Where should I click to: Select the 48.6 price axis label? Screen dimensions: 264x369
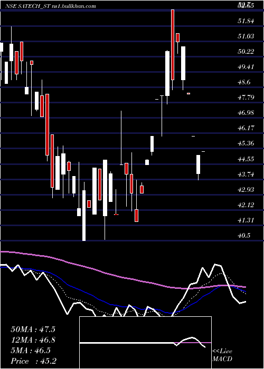[x=244, y=82]
